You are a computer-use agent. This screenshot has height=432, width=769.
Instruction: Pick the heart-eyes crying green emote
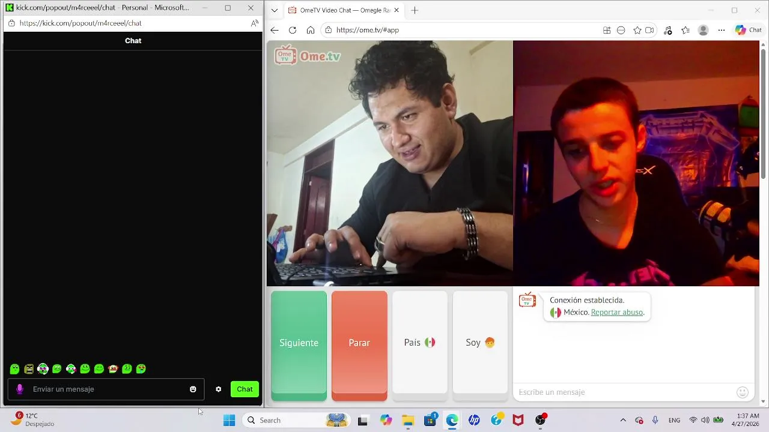pos(141,369)
